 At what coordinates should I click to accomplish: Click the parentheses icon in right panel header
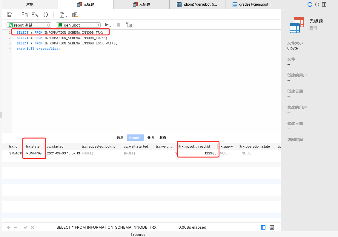tap(317, 4)
